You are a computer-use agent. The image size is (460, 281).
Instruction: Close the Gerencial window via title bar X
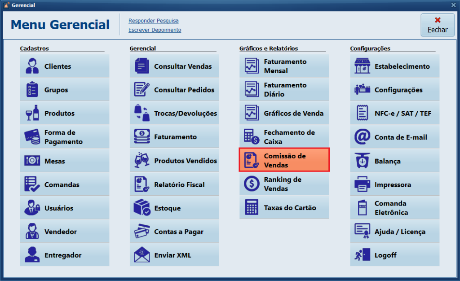[454, 5]
